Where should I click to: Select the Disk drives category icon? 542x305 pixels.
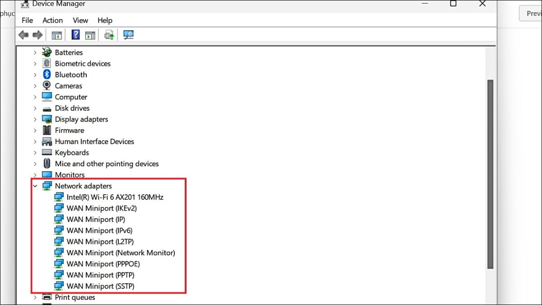click(x=47, y=108)
